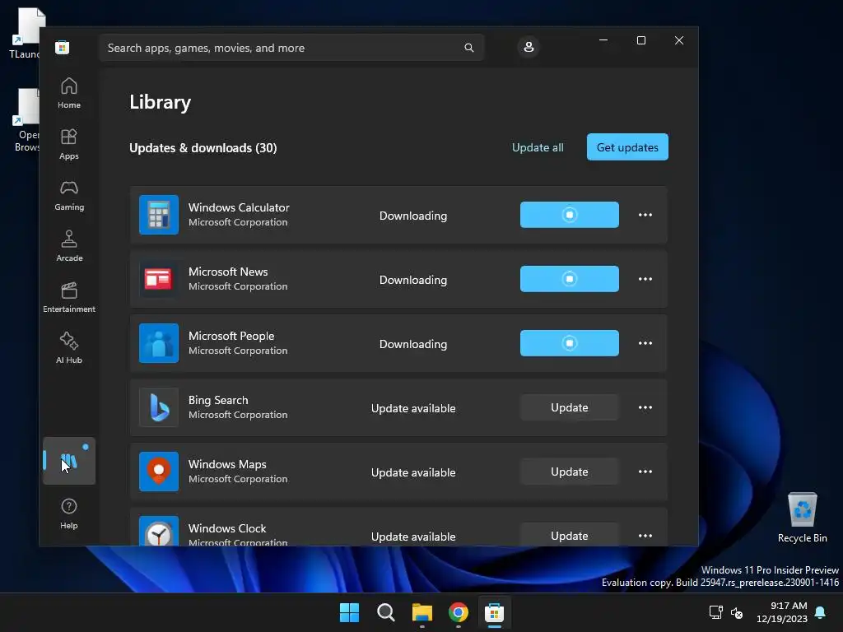Image resolution: width=843 pixels, height=632 pixels.
Task: Click Update all link
Action: 538,147
